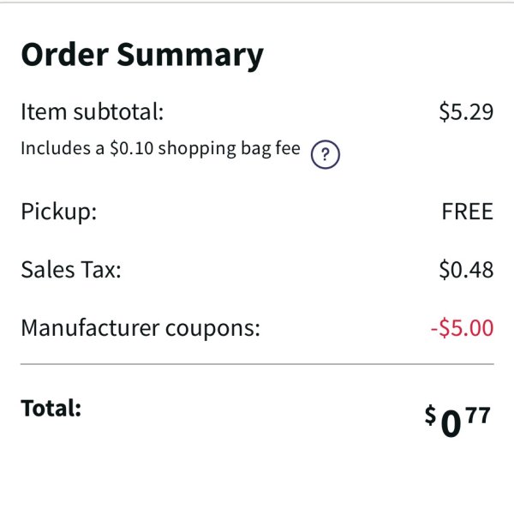Click the shopping bag fee note text
The height and width of the screenshot is (514, 514).
pos(161,149)
